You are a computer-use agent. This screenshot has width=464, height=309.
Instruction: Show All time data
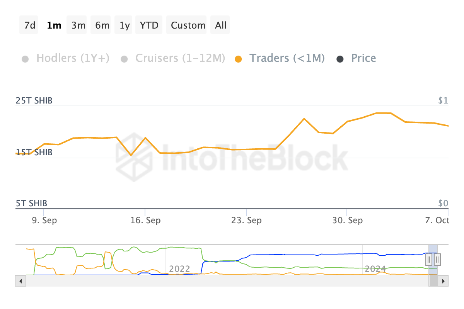point(221,25)
